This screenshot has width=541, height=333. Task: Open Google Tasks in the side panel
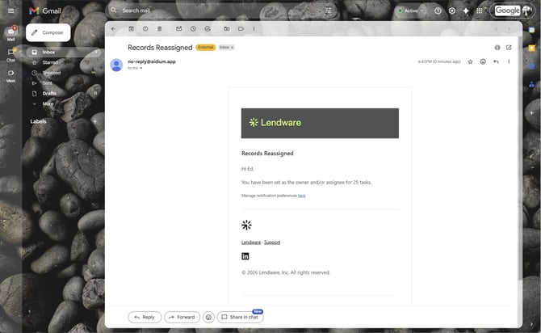531,66
